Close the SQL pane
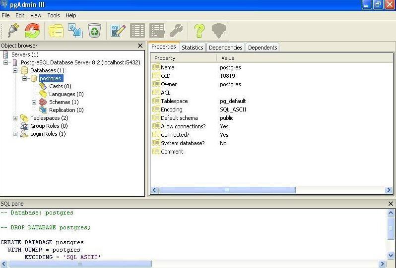The width and height of the screenshot is (396, 268). (391, 204)
